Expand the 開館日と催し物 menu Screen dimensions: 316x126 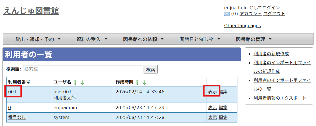click(200, 39)
